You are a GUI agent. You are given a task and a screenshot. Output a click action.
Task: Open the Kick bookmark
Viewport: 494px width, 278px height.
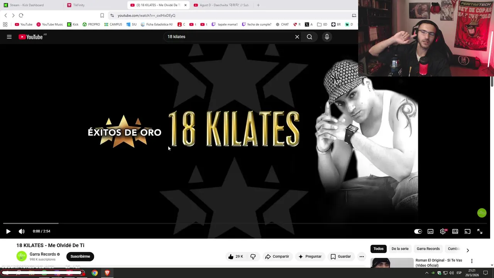73,24
